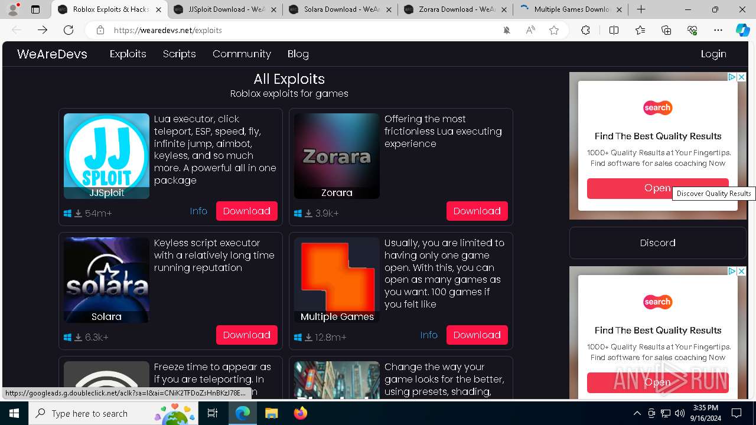Screen dimensions: 756x425
Task: Click the JJSploit thumbnail image
Action: tap(106, 156)
